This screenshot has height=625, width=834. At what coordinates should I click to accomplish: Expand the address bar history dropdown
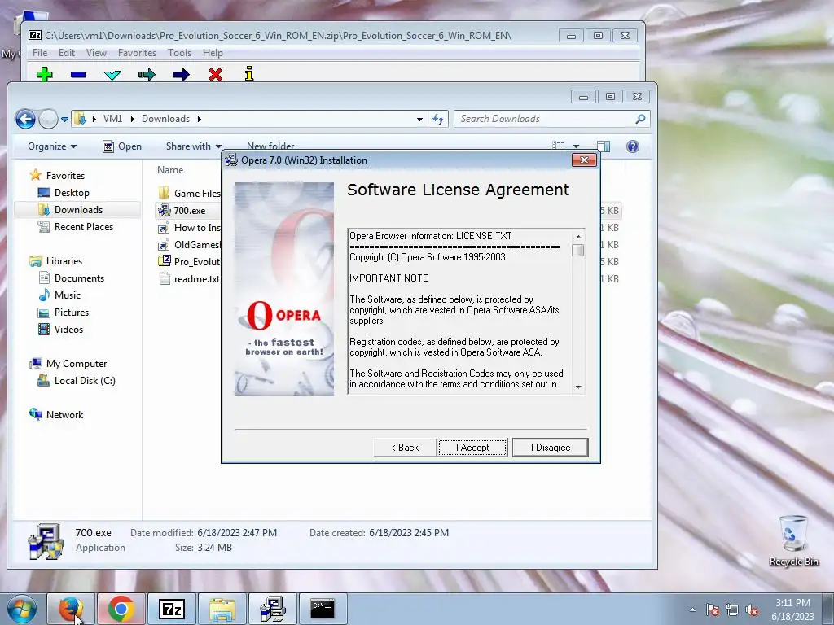pyautogui.click(x=419, y=119)
